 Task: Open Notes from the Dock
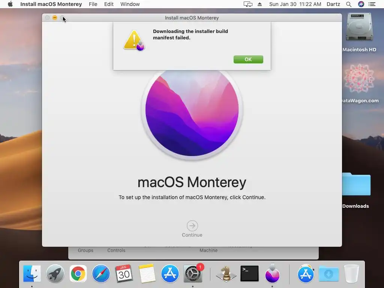[147, 273]
